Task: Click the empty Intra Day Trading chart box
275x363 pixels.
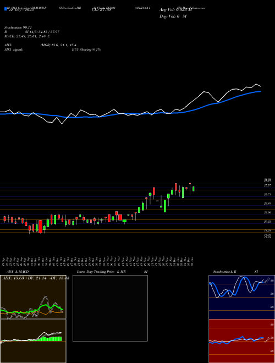Action: [x=110, y=308]
